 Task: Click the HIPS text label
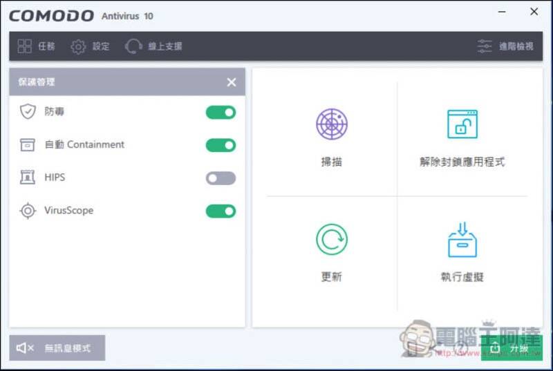(55, 178)
